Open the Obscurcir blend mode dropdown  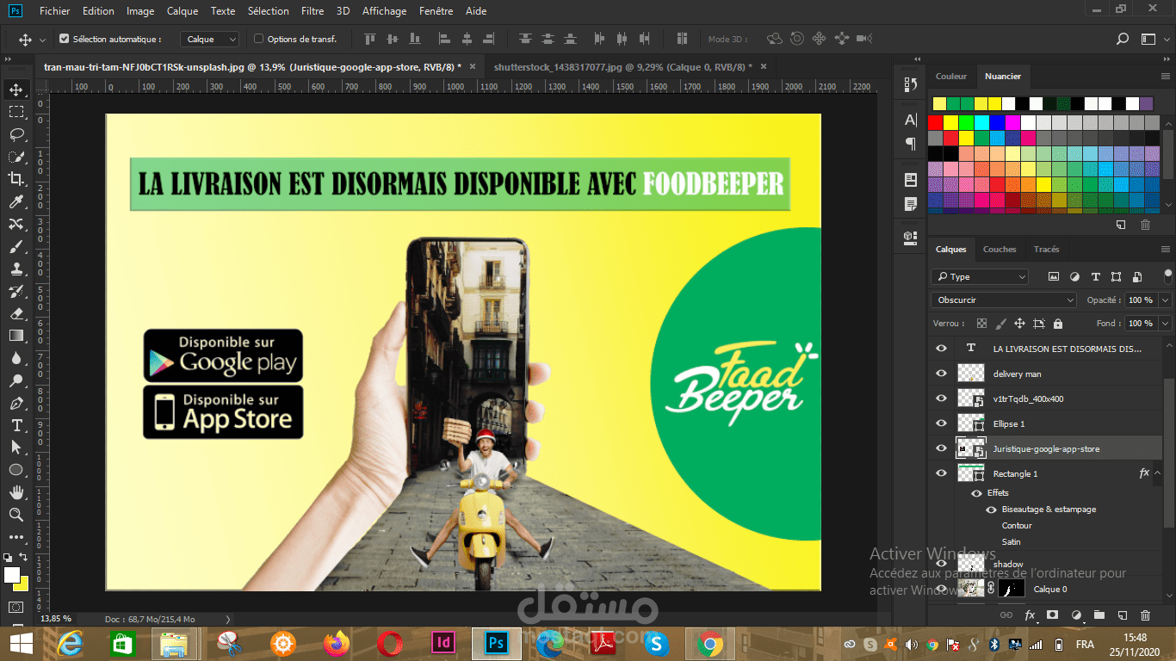pyautogui.click(x=1004, y=300)
